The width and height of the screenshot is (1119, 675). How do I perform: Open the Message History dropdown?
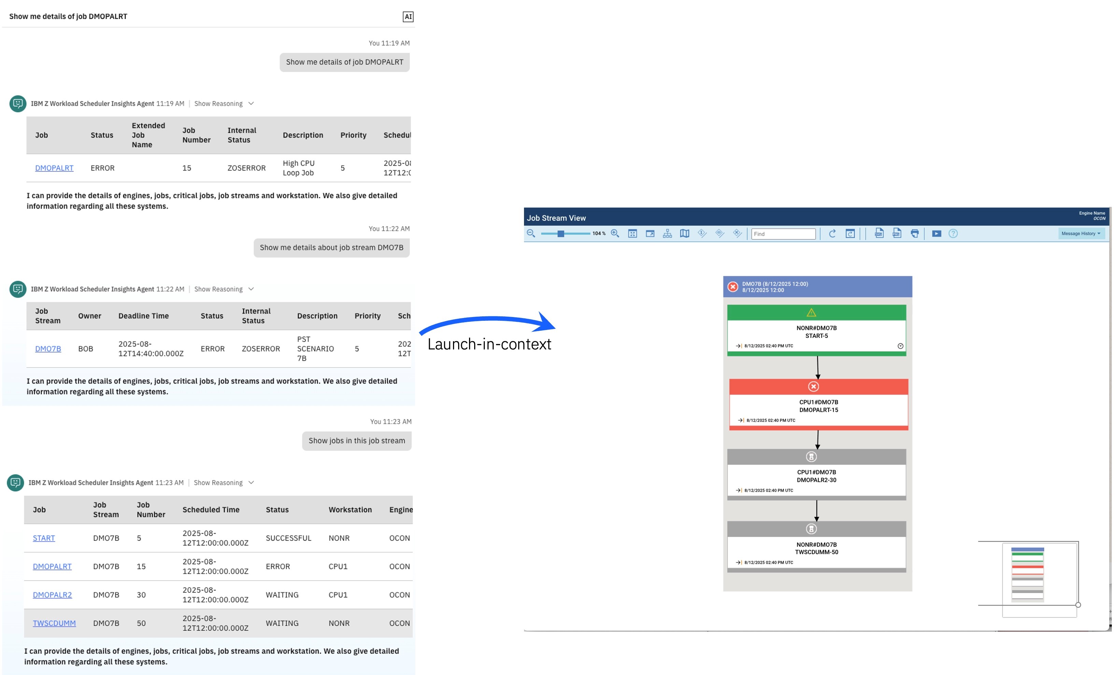point(1081,233)
